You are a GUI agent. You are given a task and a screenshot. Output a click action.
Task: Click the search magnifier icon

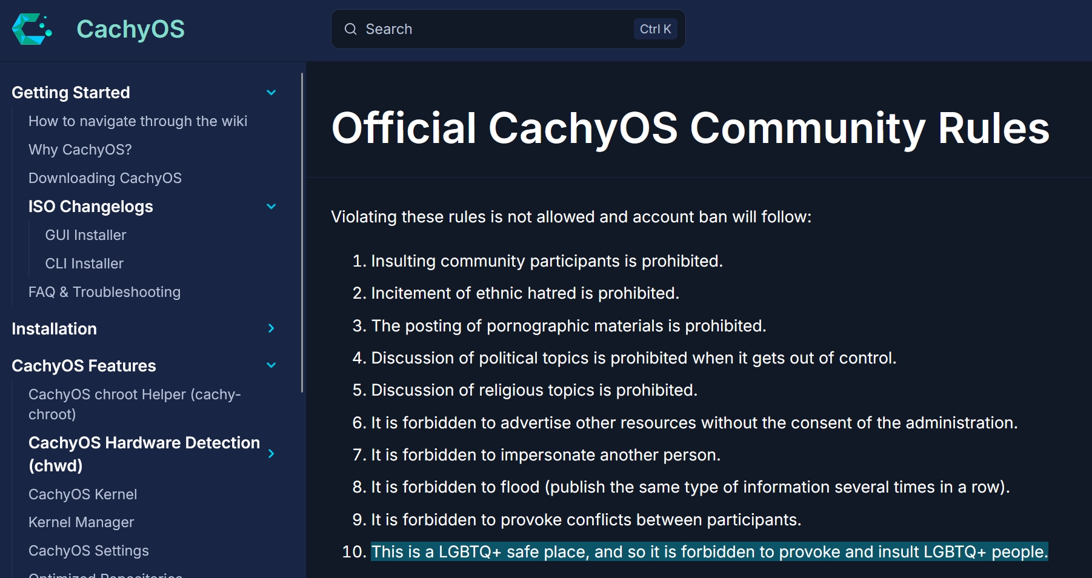pyautogui.click(x=350, y=29)
